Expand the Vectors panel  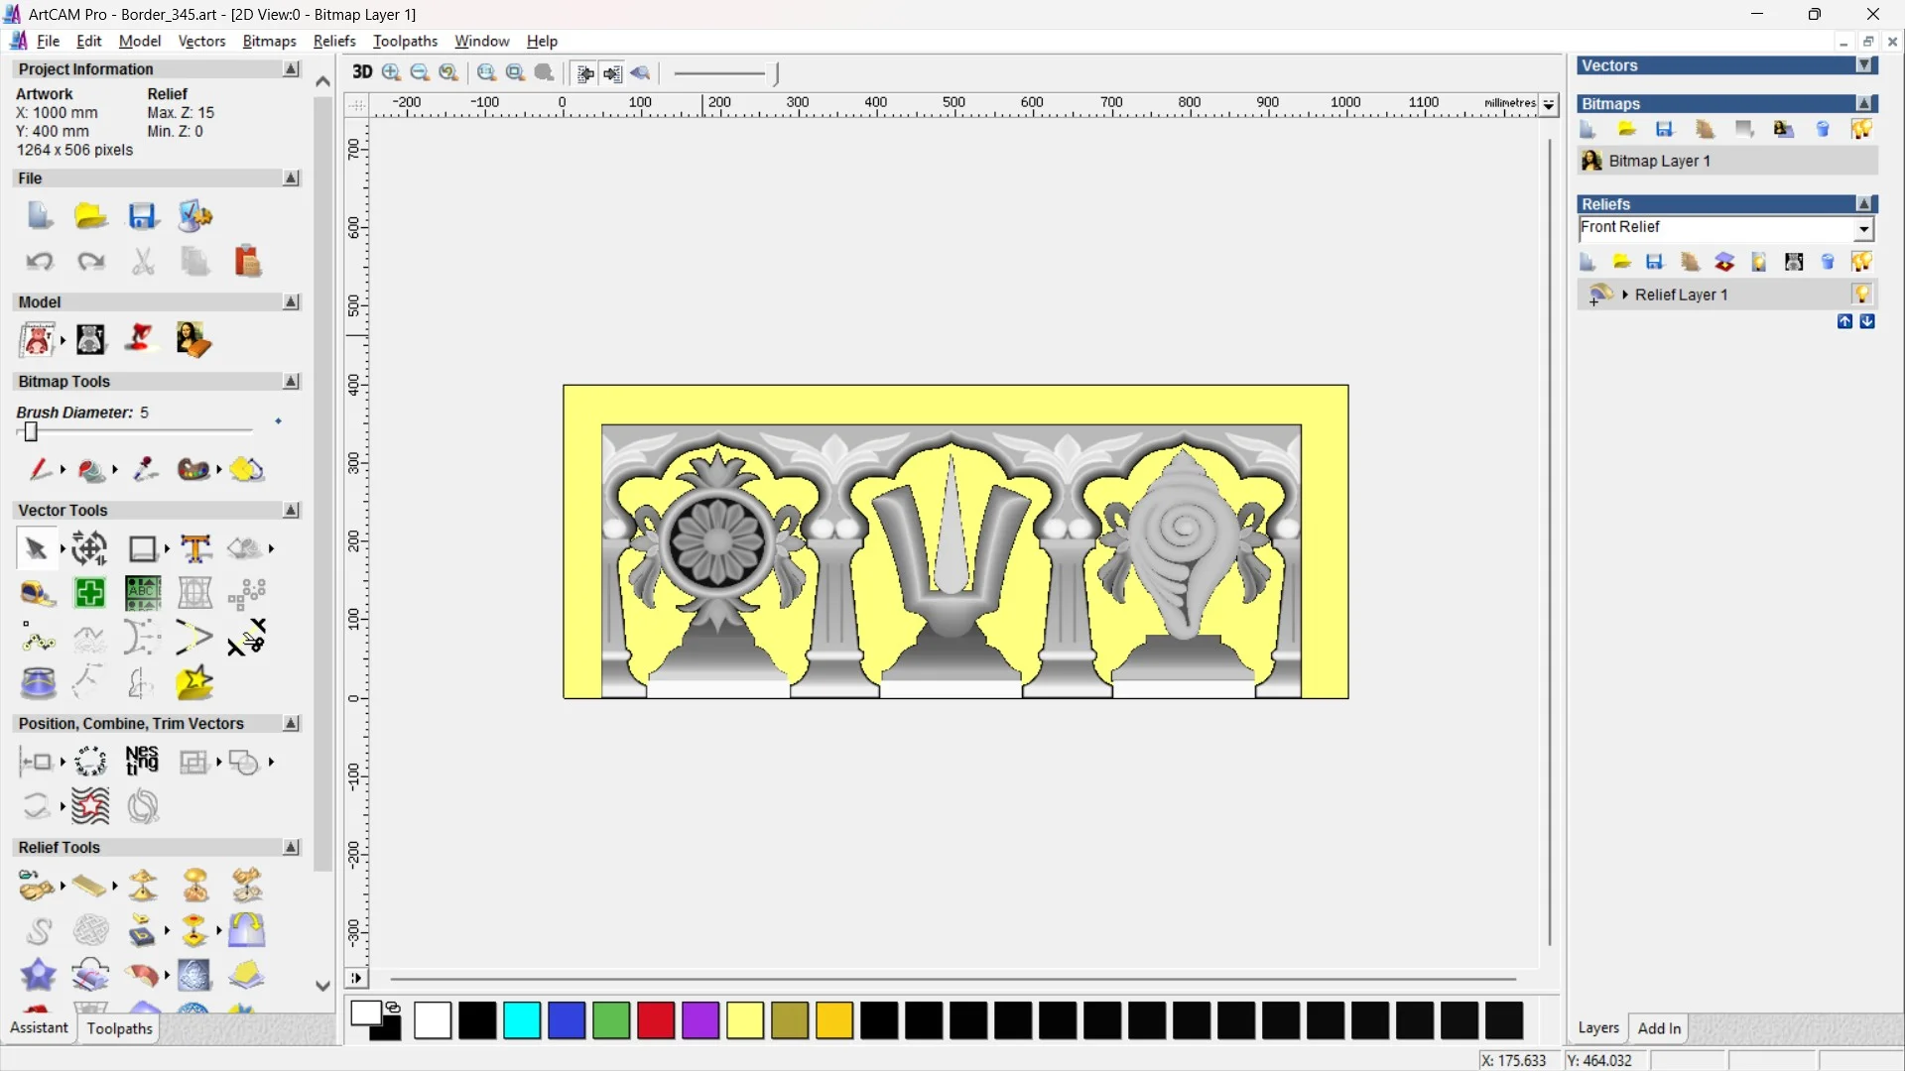pyautogui.click(x=1864, y=65)
